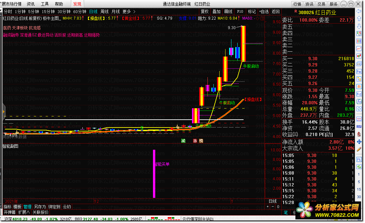This screenshot has width=365, height=223.
Task: Click the blue down arrow sidebar icon
Action: (x=359, y=26)
